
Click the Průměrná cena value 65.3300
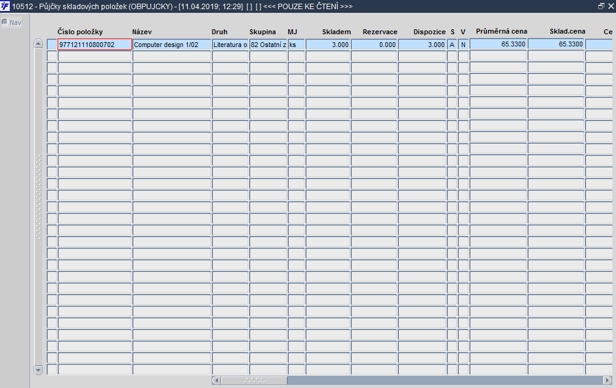[498, 44]
